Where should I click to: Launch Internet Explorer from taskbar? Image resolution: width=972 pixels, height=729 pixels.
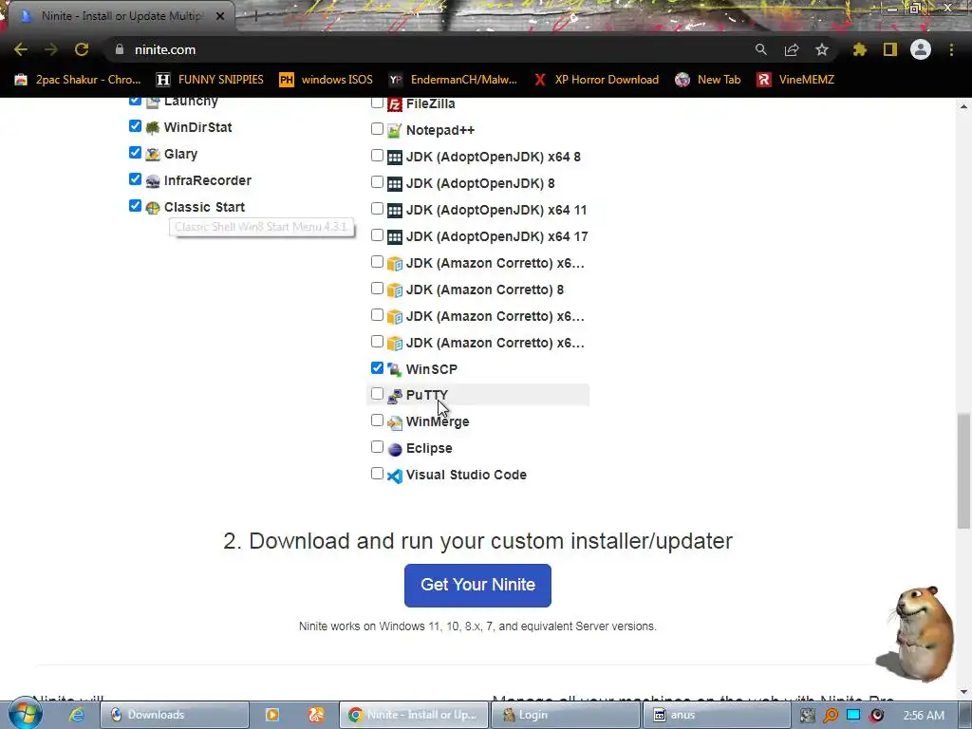point(77,715)
